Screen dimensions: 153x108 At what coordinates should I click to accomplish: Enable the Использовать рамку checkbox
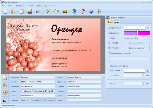(109, 66)
